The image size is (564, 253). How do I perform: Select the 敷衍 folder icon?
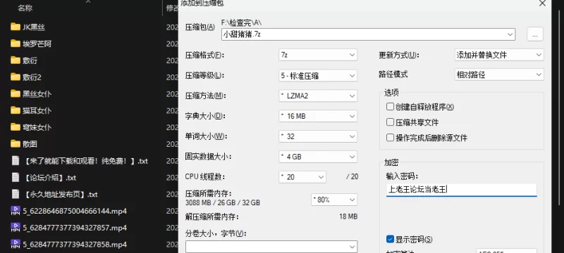(15, 60)
